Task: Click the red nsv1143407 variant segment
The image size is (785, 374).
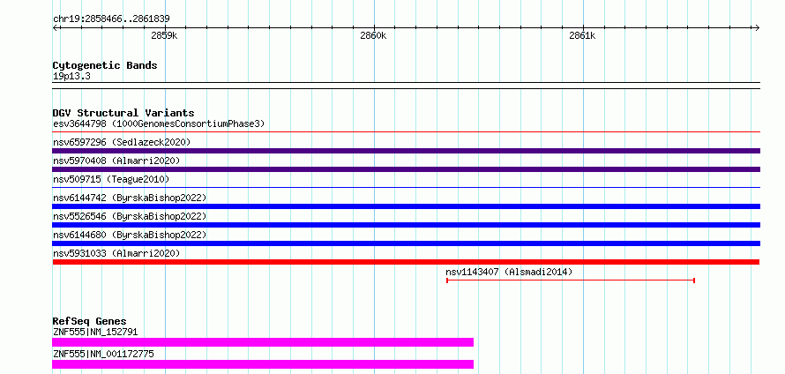Action: pyautogui.click(x=570, y=280)
